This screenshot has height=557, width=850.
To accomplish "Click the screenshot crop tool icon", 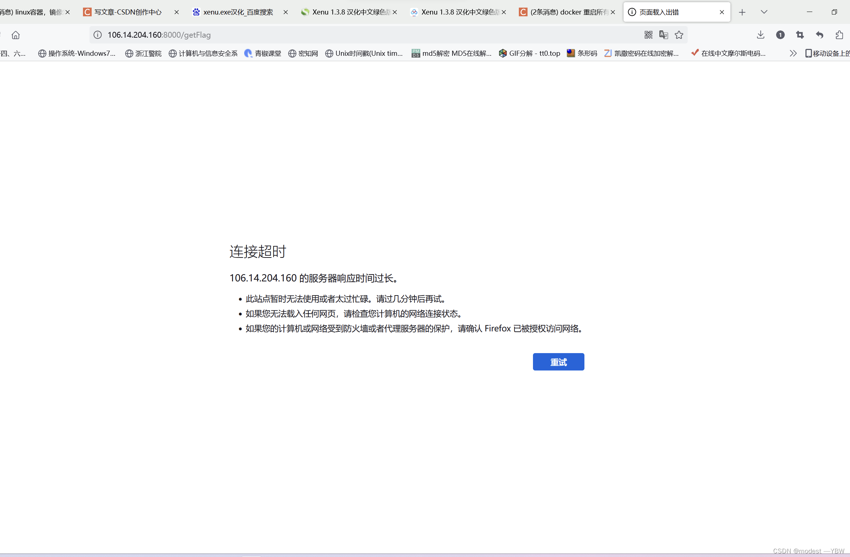I will pos(800,35).
